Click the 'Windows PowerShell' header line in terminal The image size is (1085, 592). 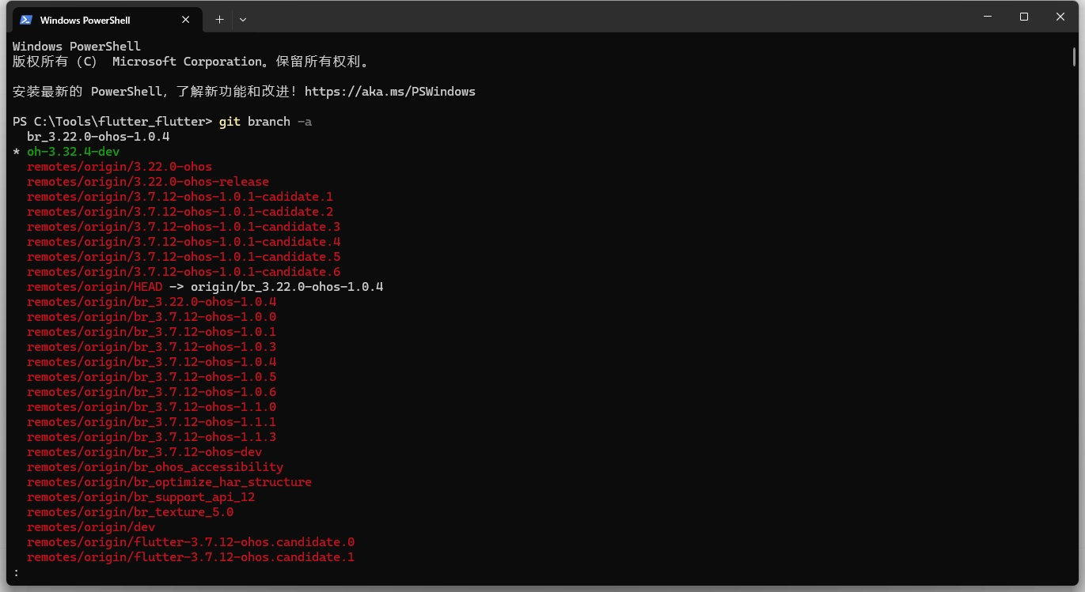pyautogui.click(x=77, y=47)
